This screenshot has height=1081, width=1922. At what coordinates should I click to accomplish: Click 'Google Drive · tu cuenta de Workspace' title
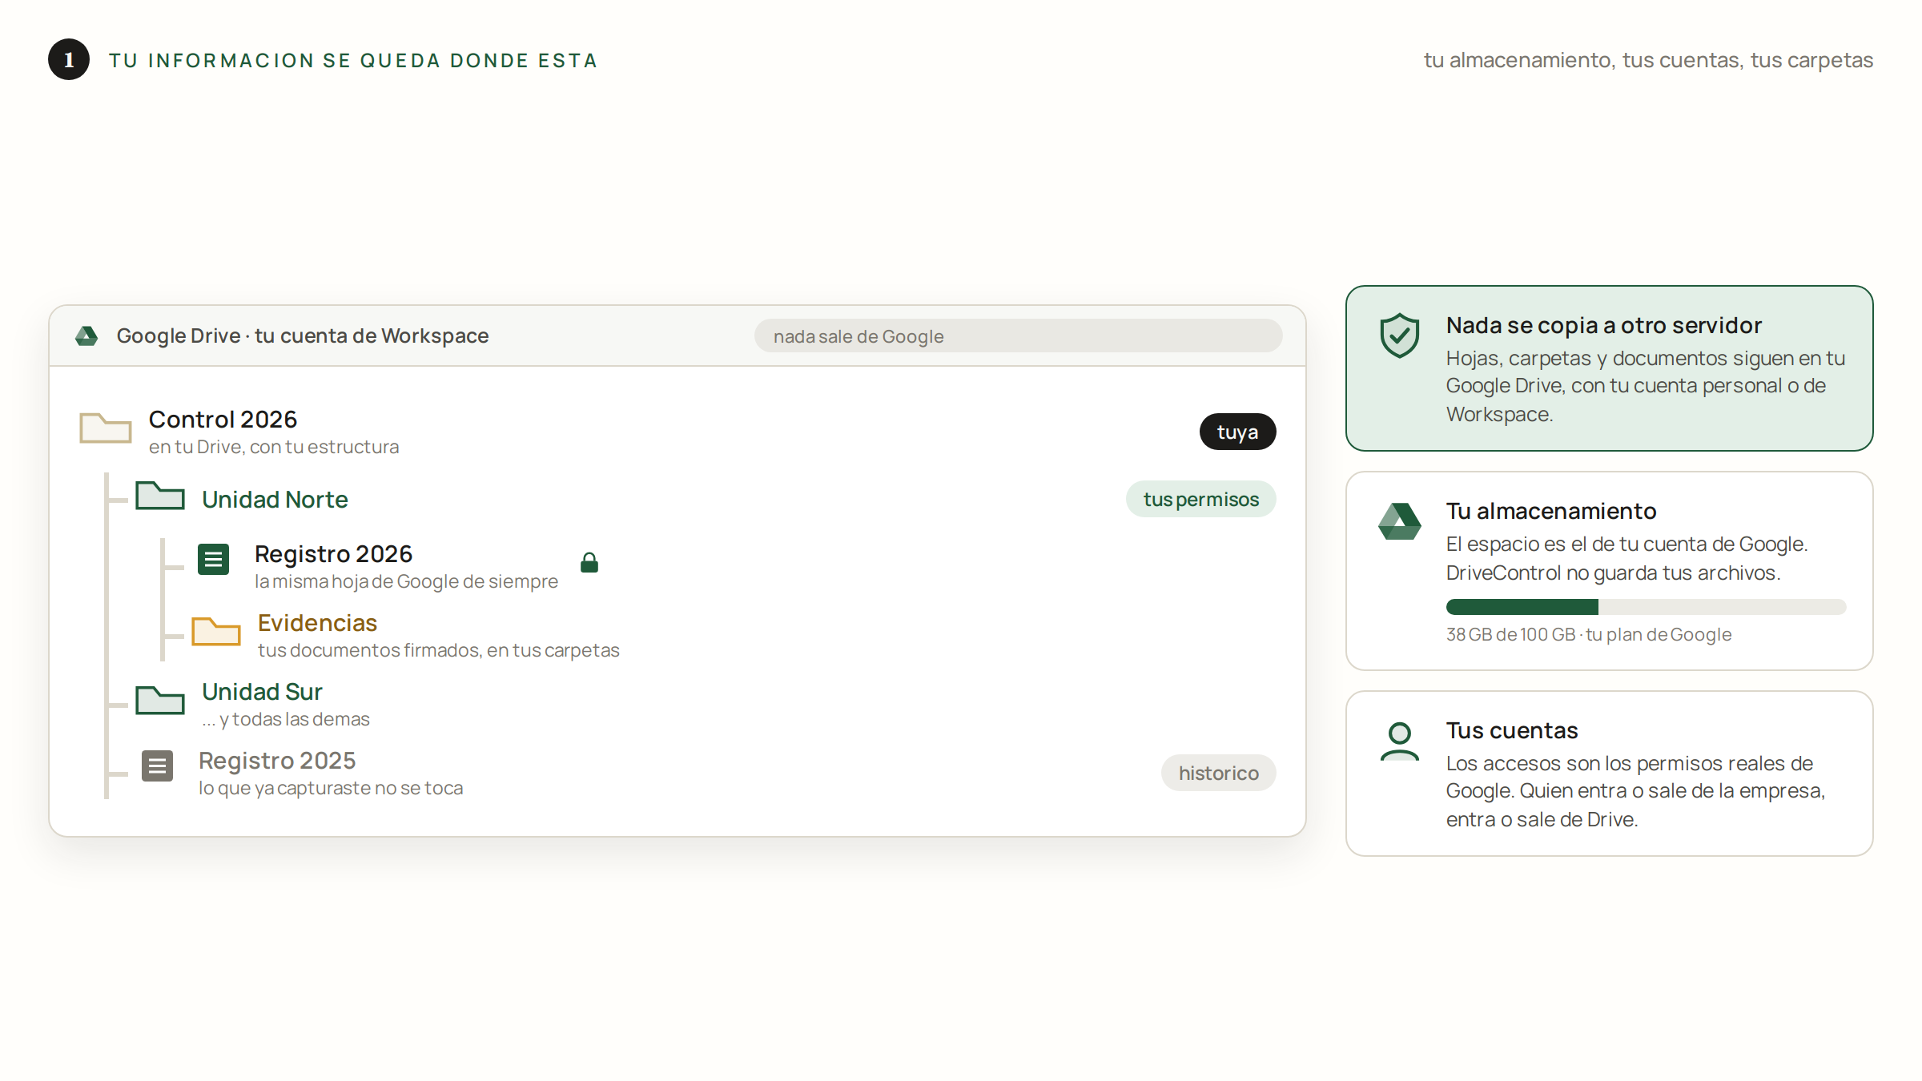(303, 336)
